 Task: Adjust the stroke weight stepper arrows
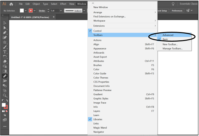click(x=48, y=10)
